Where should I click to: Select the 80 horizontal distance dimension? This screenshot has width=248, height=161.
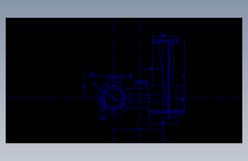pos(138,129)
